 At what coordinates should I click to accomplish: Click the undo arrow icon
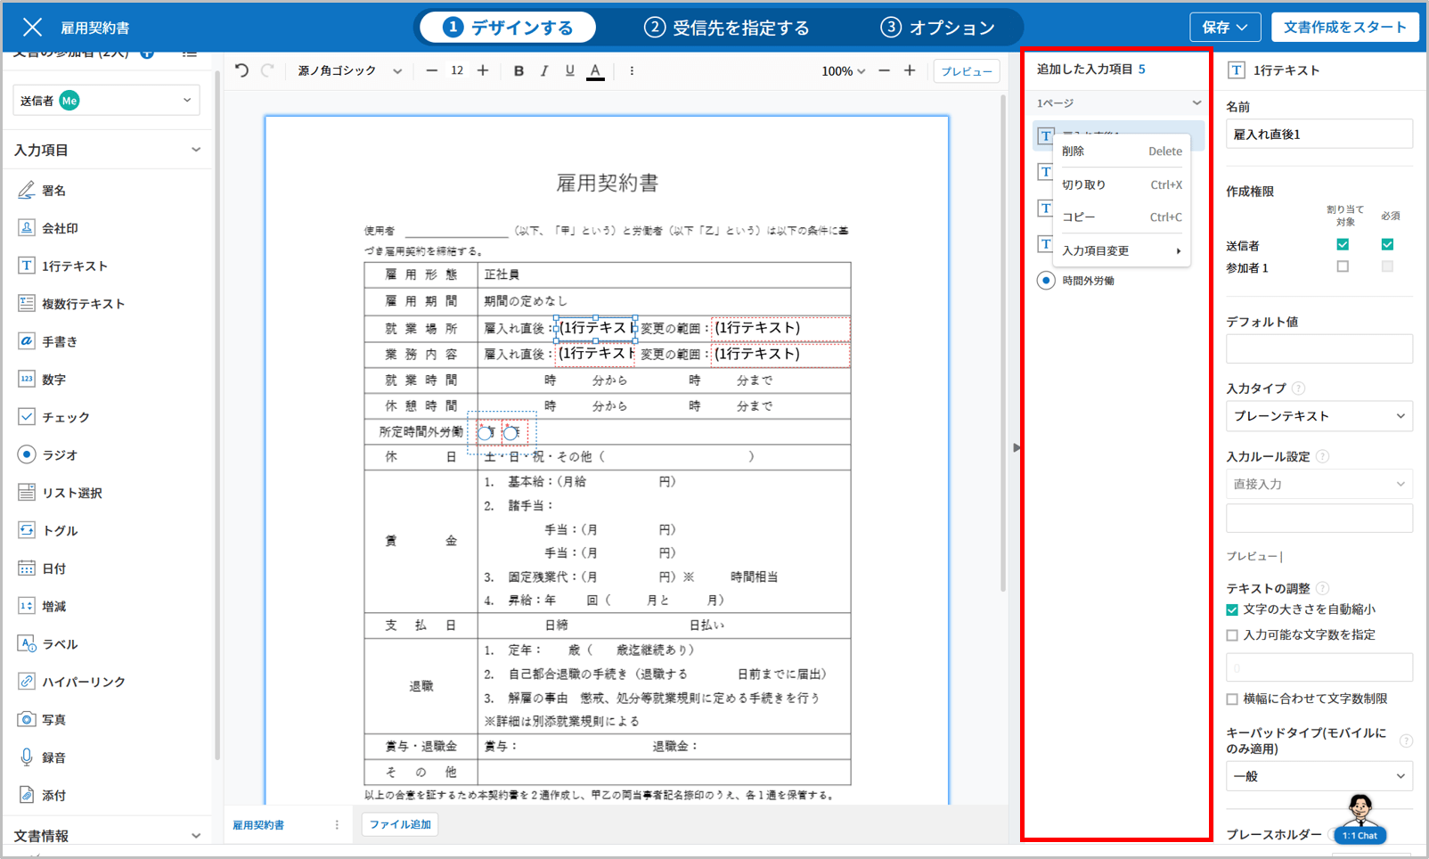click(241, 70)
